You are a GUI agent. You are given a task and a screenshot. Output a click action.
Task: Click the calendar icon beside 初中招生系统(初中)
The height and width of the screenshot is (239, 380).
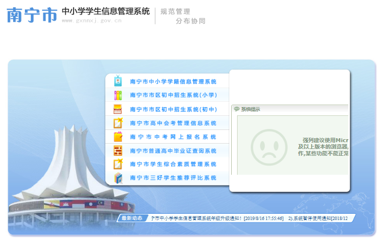click(118, 109)
